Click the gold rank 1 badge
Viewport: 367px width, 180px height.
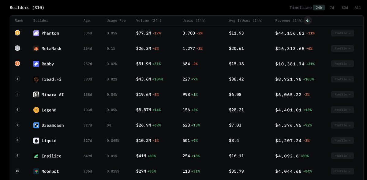(x=17, y=33)
